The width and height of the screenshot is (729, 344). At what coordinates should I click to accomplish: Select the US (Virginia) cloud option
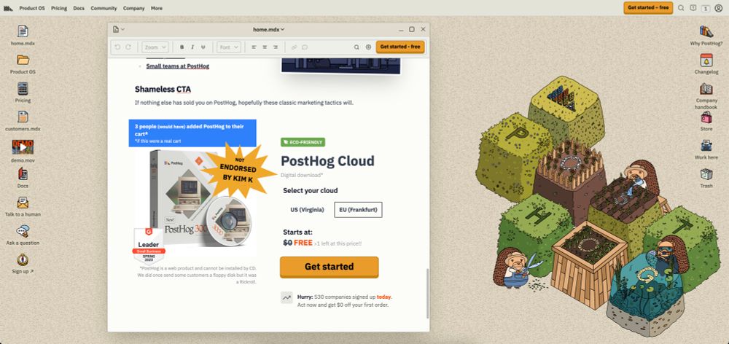coord(308,210)
